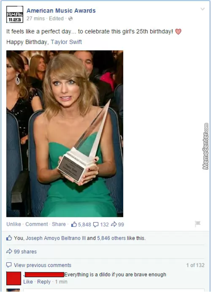Like the comment about being brave enough
The height and width of the screenshot is (292, 211).
[x=28, y=282]
